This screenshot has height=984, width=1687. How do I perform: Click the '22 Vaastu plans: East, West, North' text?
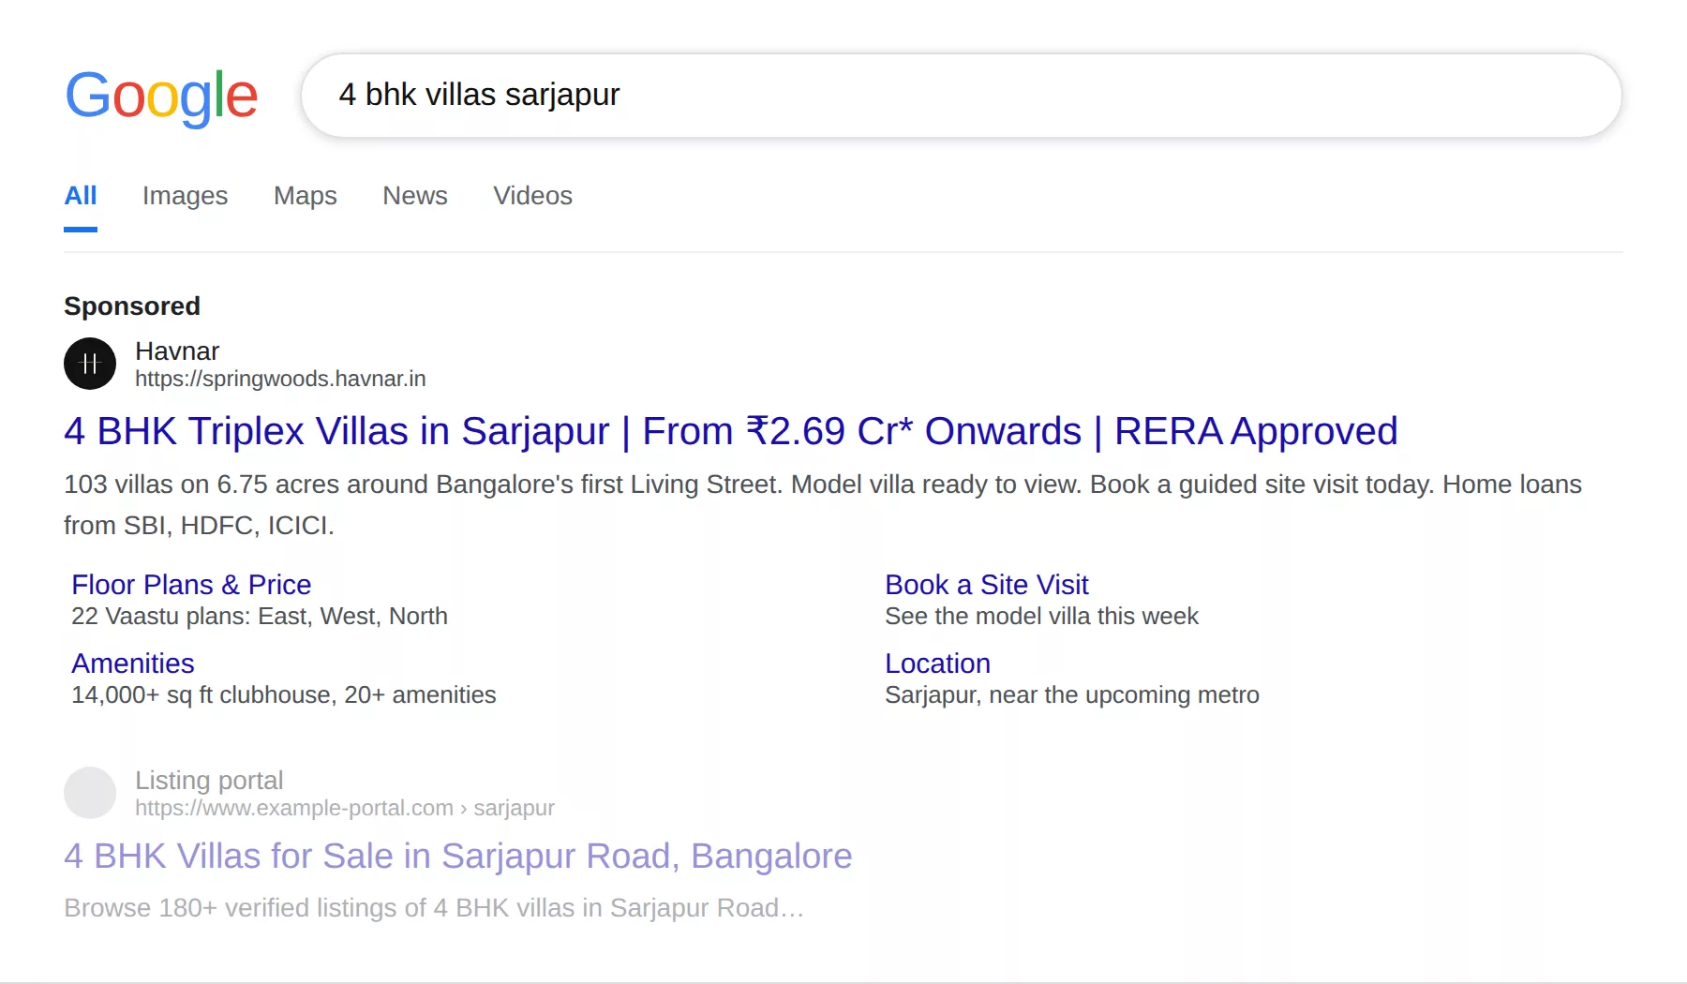pos(260,617)
